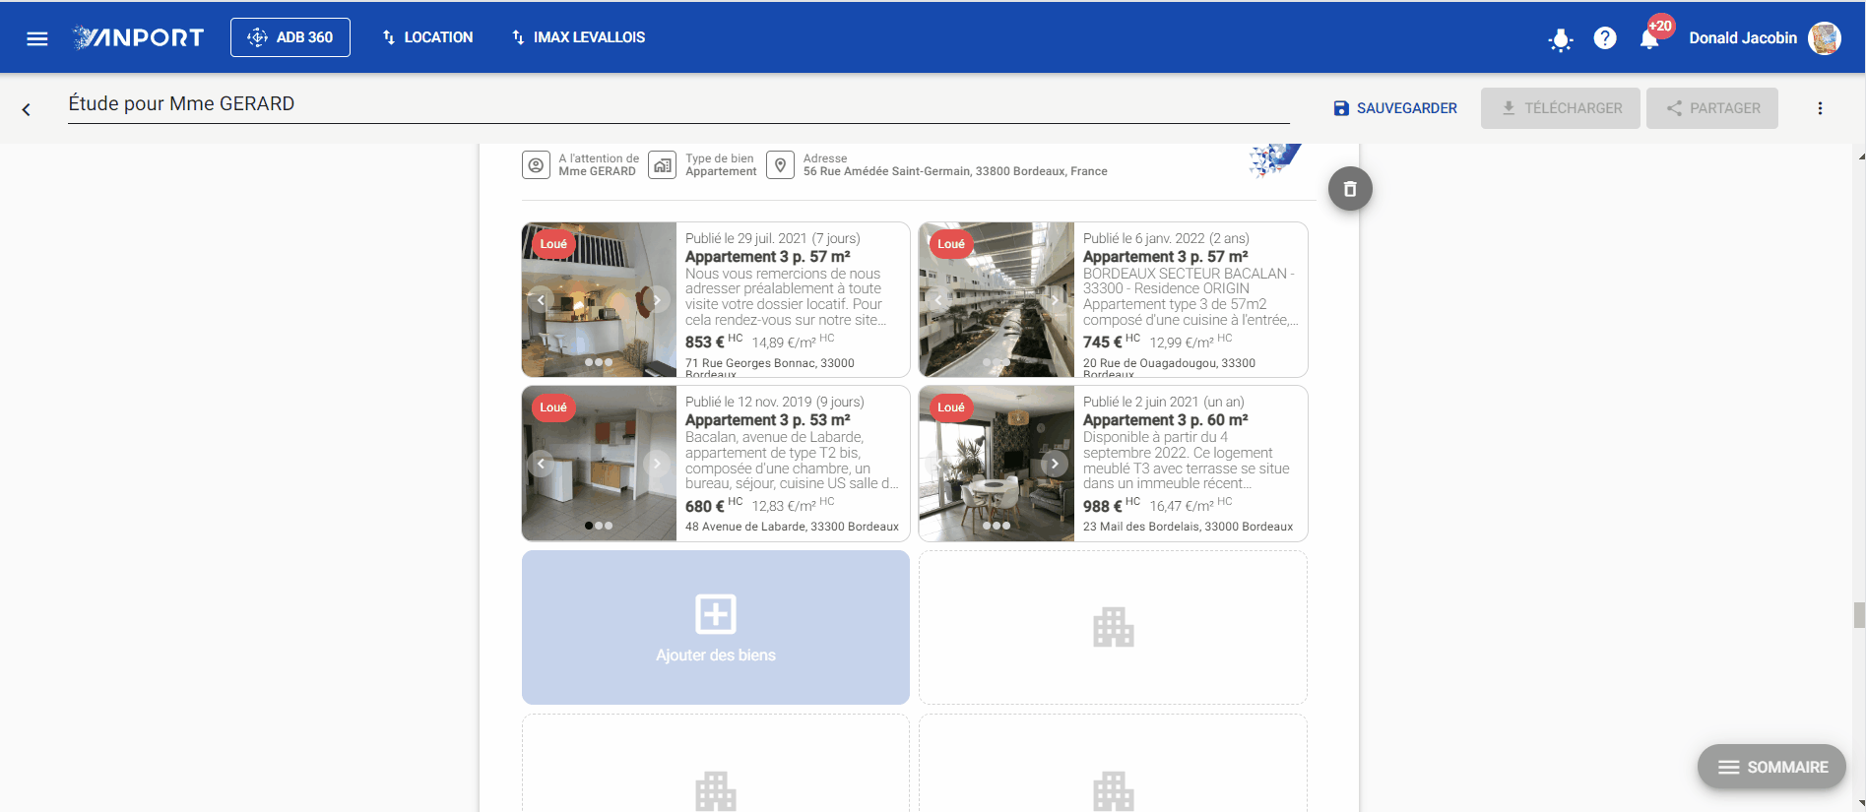Open the ADB 360 module
Image resolution: width=1866 pixels, height=812 pixels.
point(290,37)
